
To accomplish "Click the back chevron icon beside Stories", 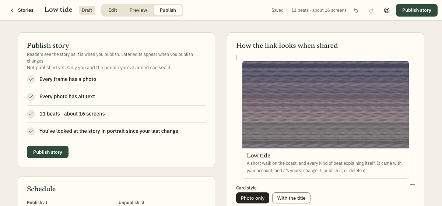I will click(12, 10).
